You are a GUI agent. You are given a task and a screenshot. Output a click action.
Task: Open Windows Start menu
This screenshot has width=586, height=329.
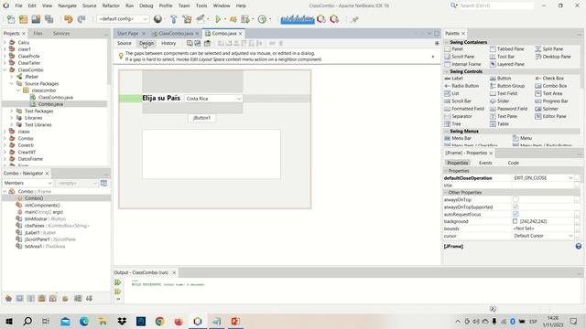[9, 321]
